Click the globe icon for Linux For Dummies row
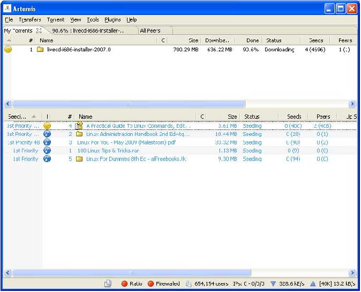The width and height of the screenshot is (361, 292). pyautogui.click(x=47, y=159)
